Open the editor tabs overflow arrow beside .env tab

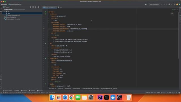(63, 7)
